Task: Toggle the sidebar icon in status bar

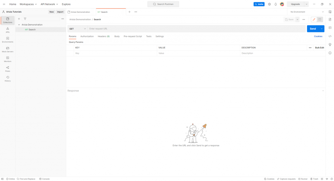Action: tap(3, 179)
